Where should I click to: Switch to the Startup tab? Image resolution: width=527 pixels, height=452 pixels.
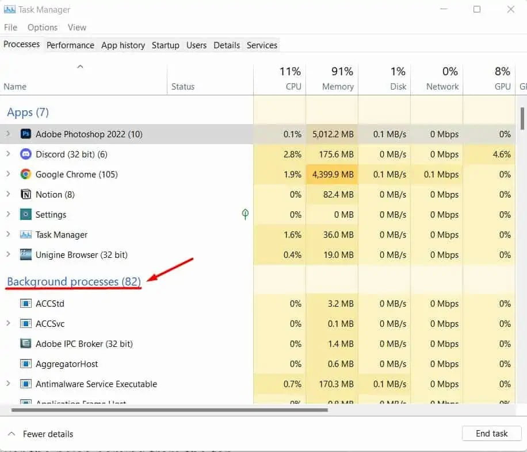[165, 45]
